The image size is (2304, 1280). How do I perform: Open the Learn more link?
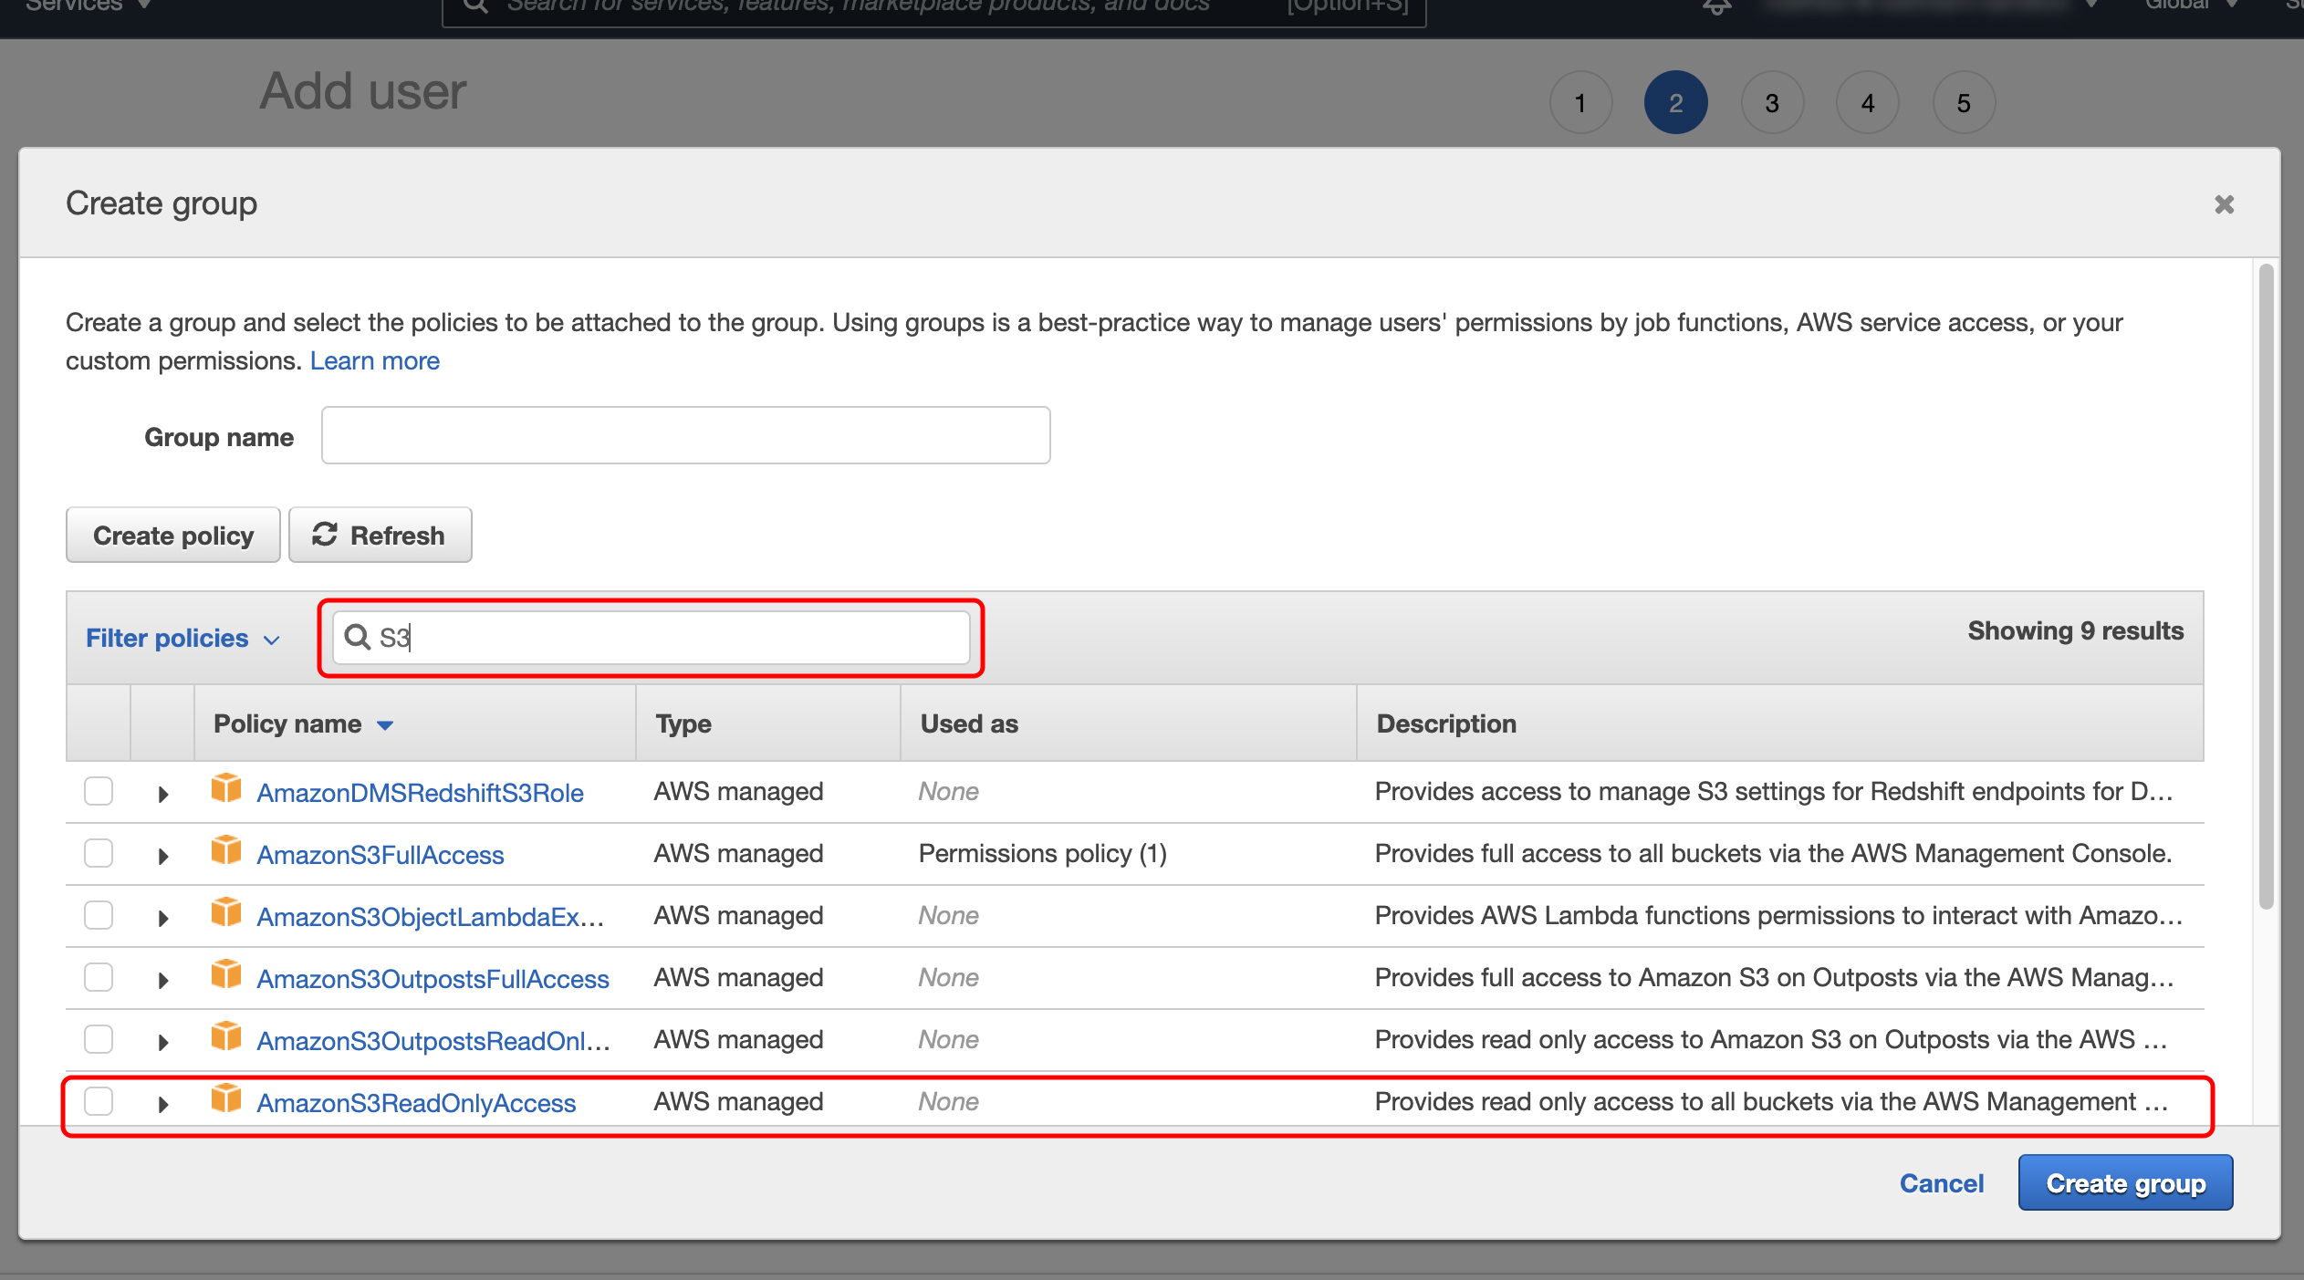pos(375,360)
